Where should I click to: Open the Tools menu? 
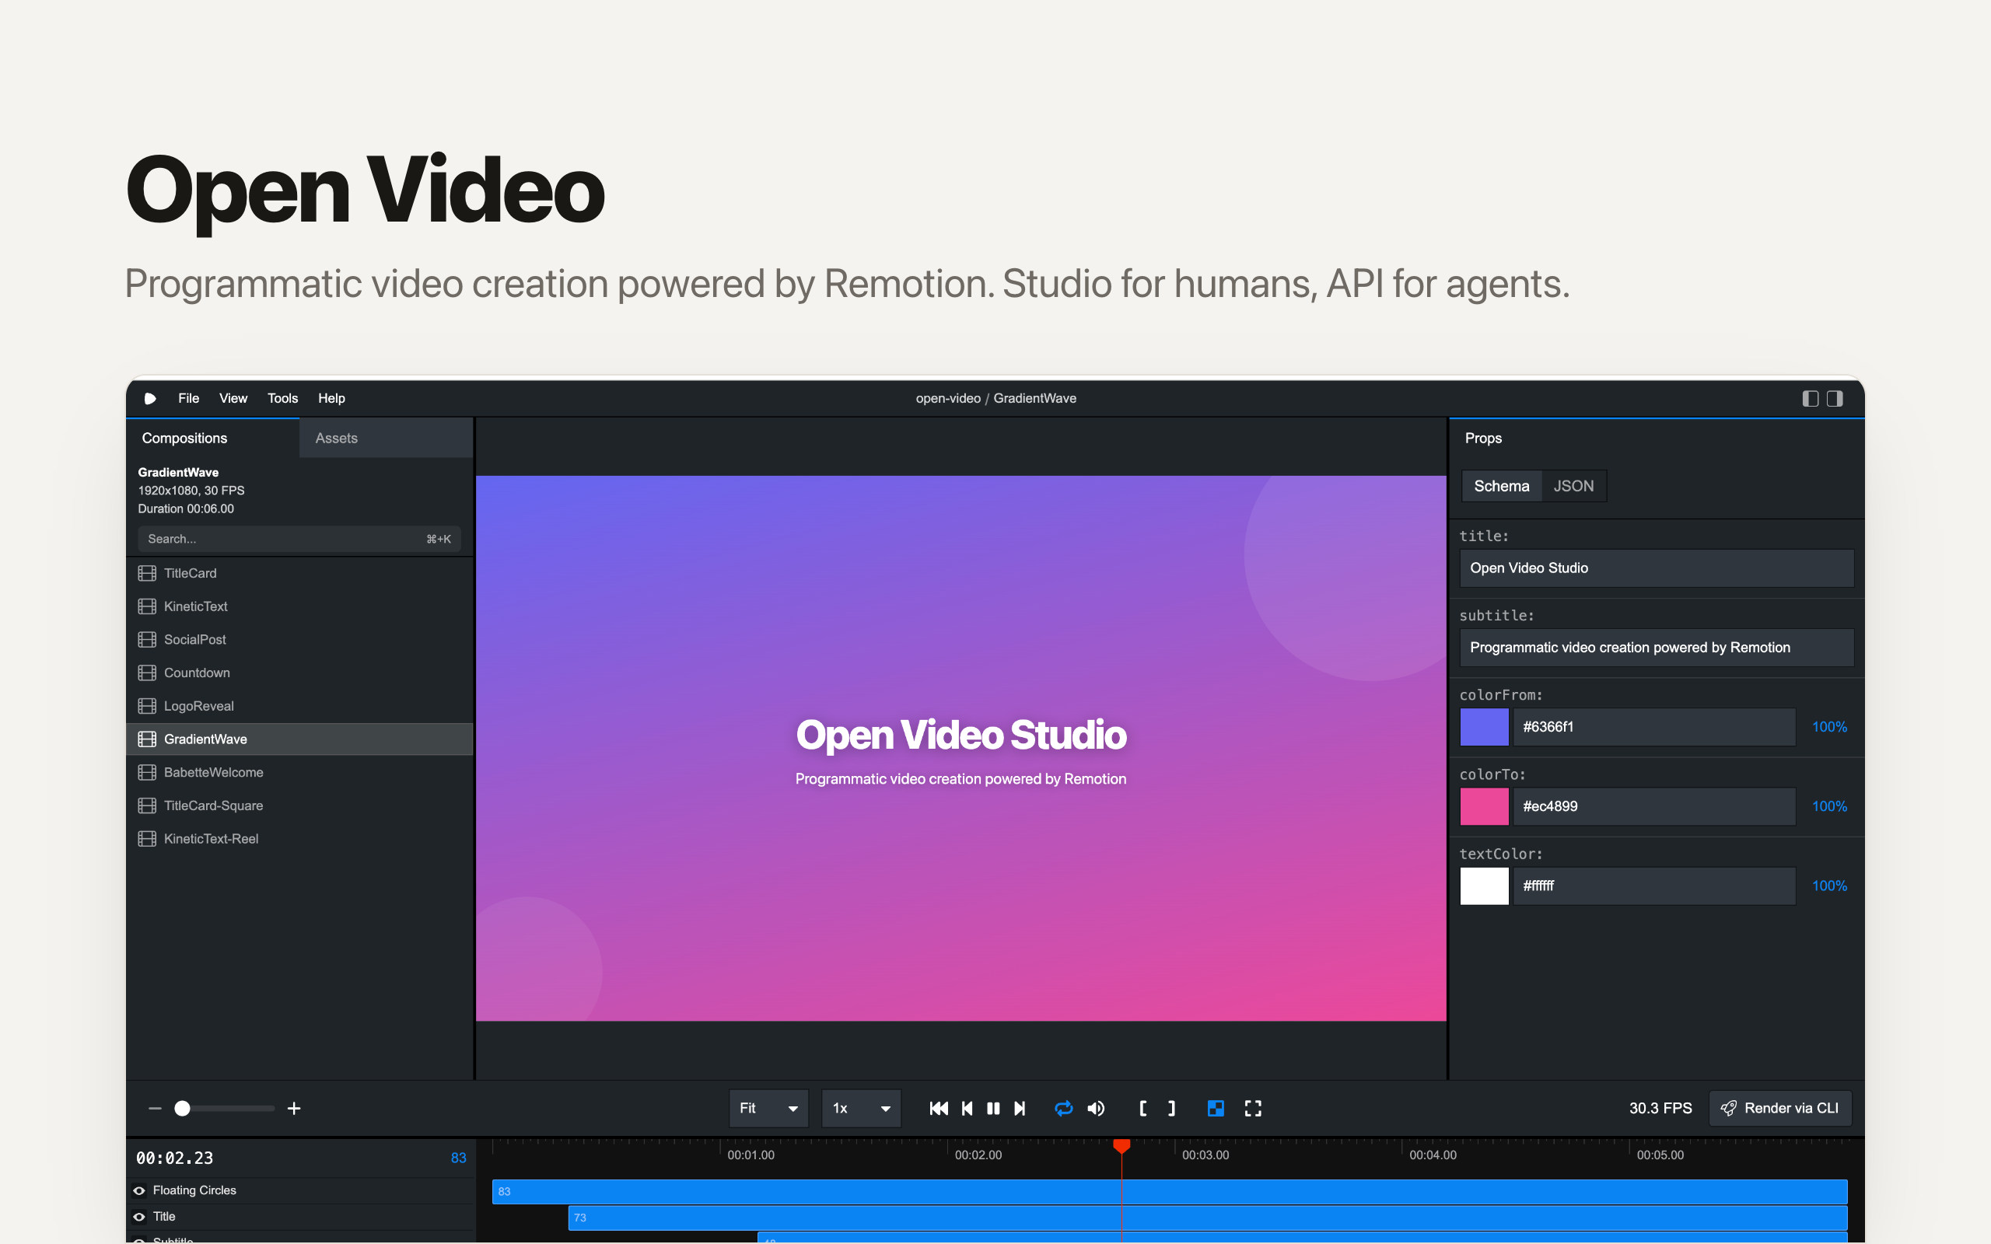click(x=282, y=398)
